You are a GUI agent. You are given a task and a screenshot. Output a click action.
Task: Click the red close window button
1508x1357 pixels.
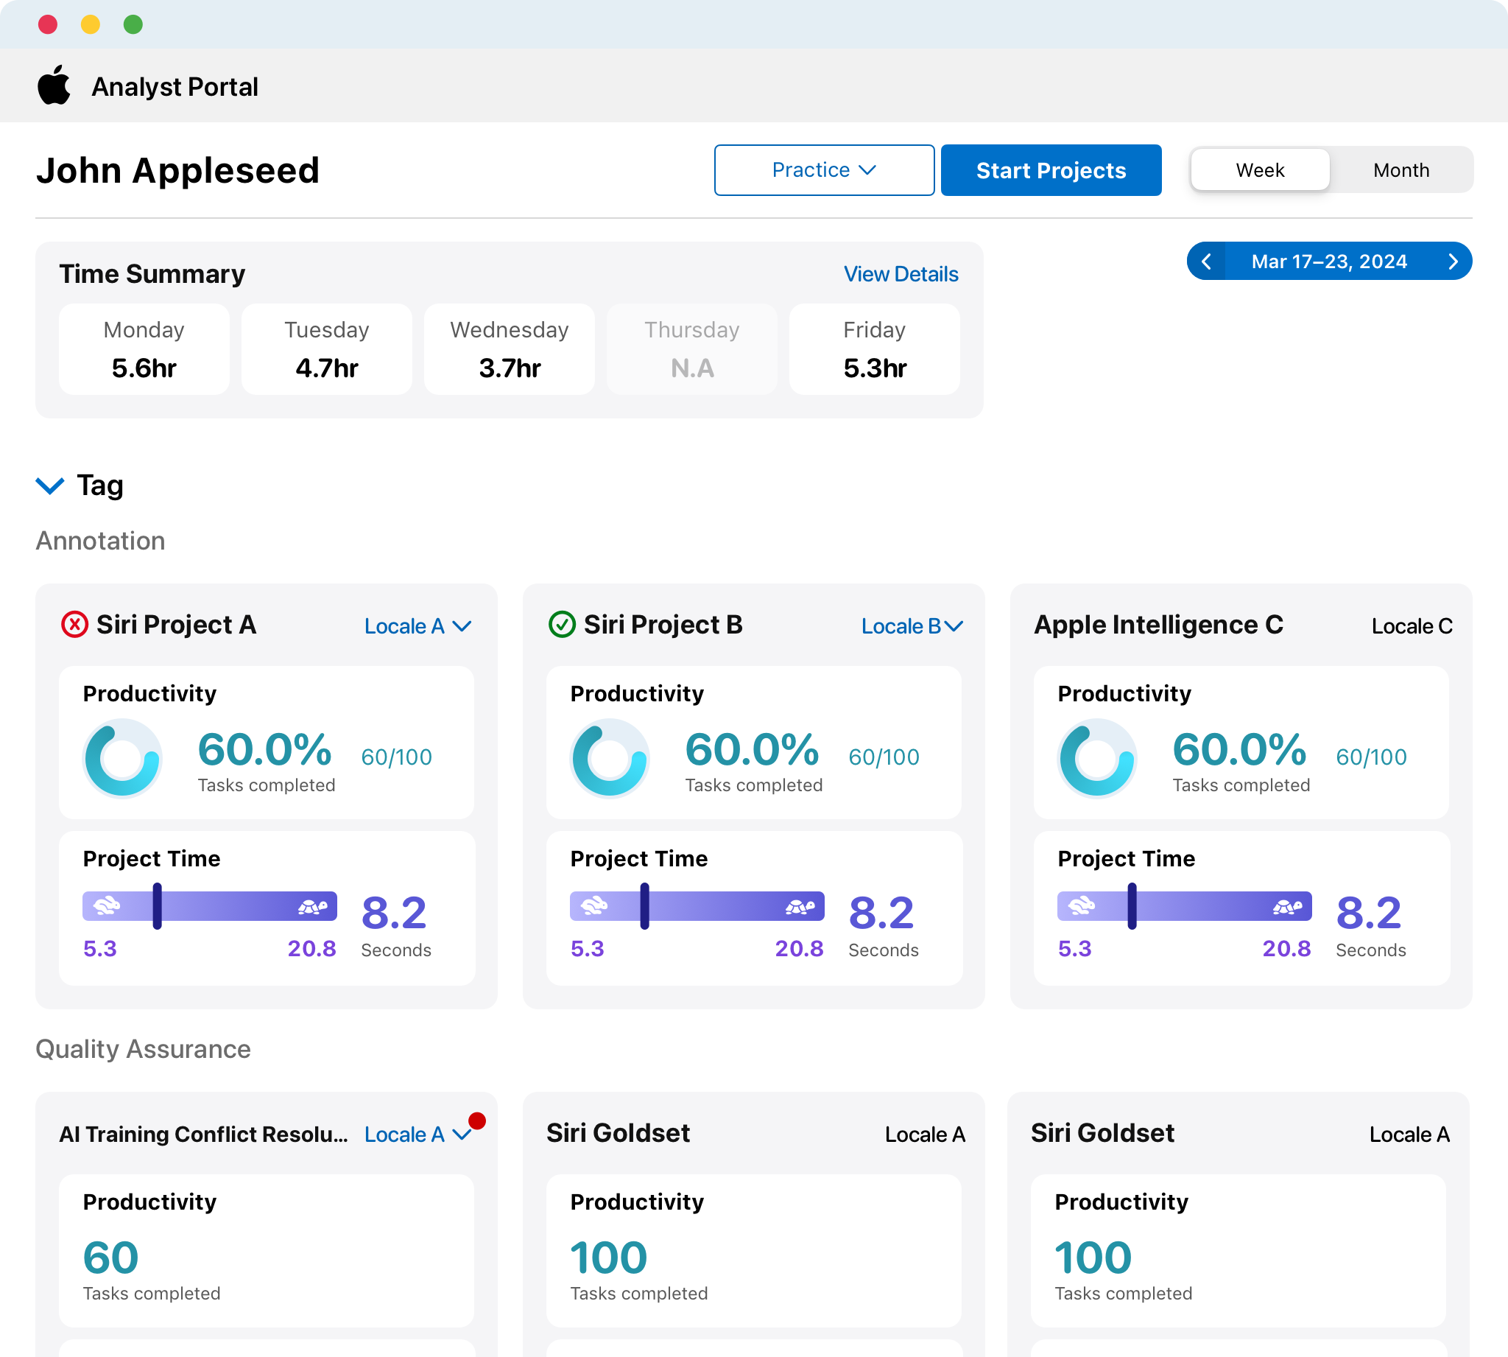pyautogui.click(x=48, y=24)
